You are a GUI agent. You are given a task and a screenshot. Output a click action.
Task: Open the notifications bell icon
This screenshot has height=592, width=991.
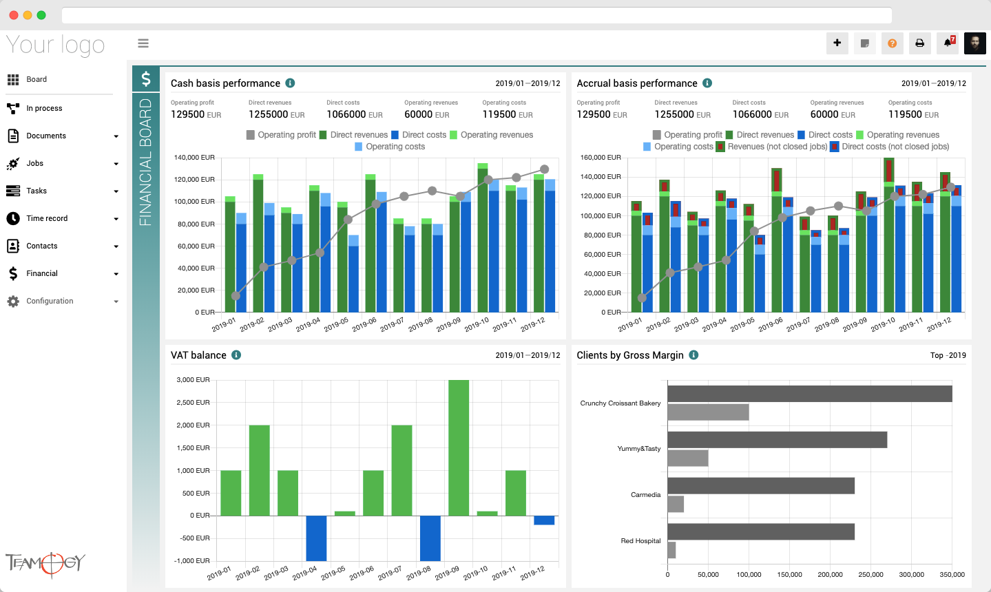point(948,43)
